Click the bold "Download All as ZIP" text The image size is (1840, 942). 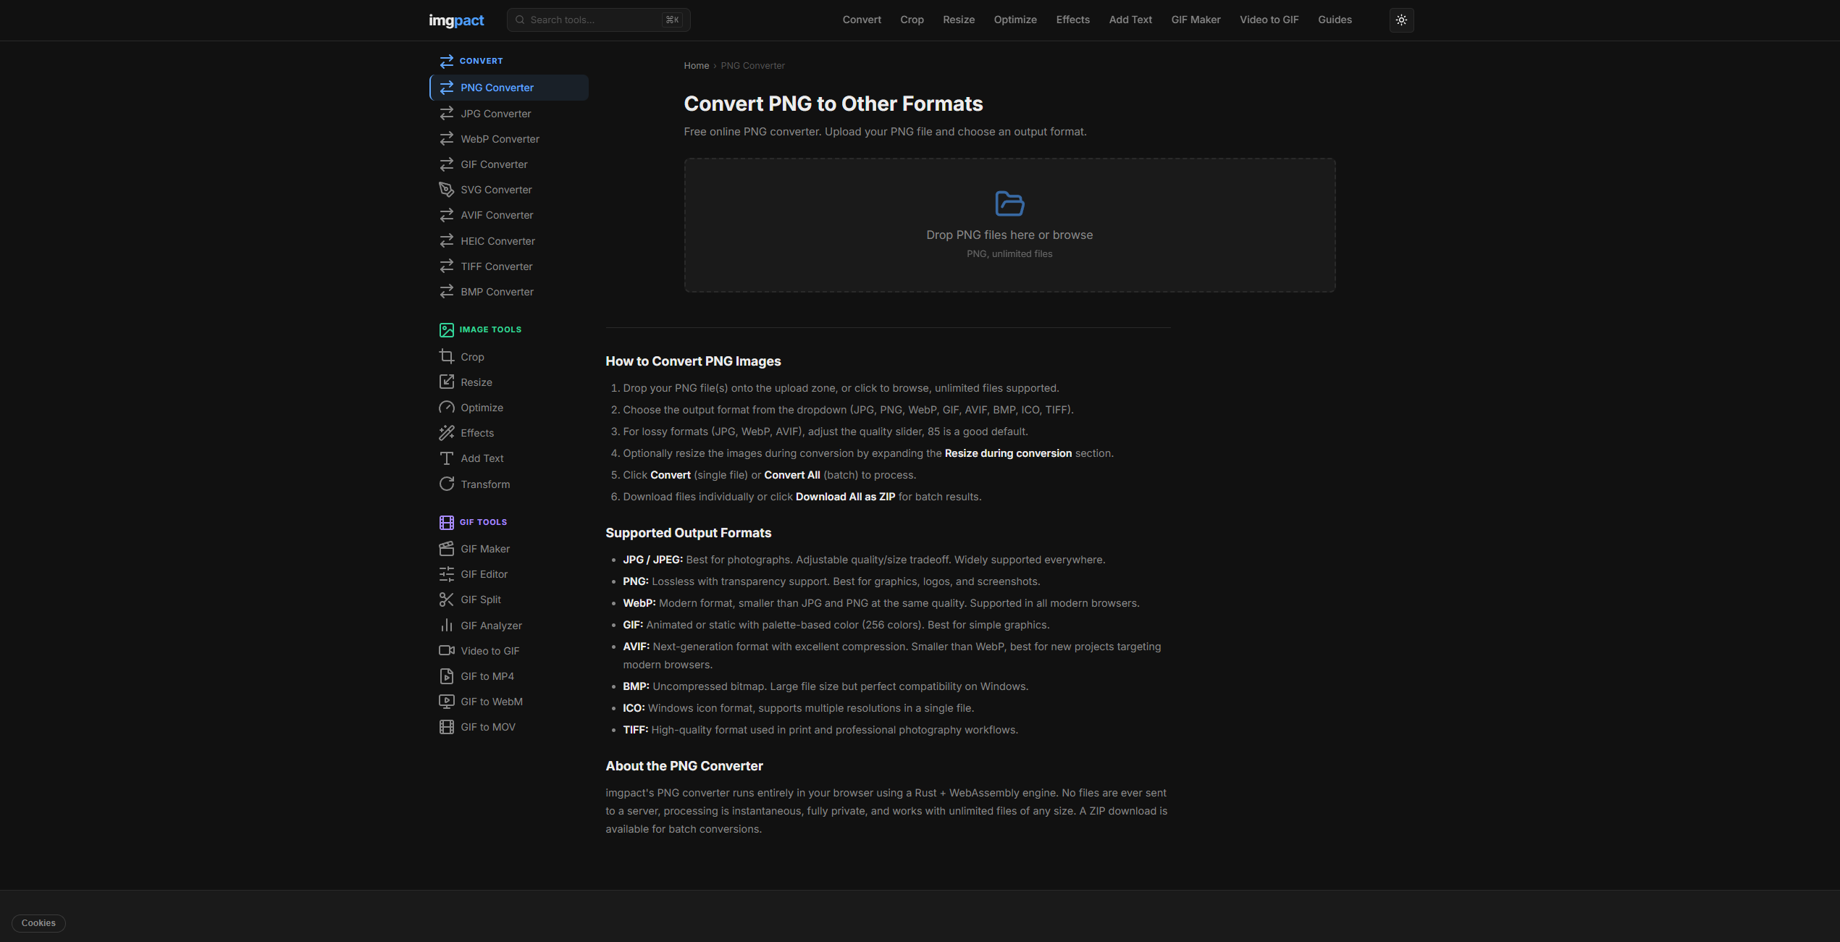pos(845,497)
